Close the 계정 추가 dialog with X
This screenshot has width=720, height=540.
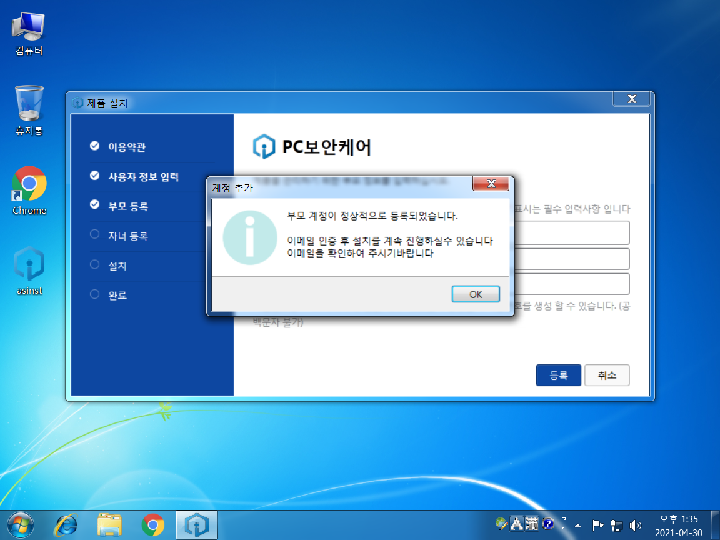pos(491,184)
